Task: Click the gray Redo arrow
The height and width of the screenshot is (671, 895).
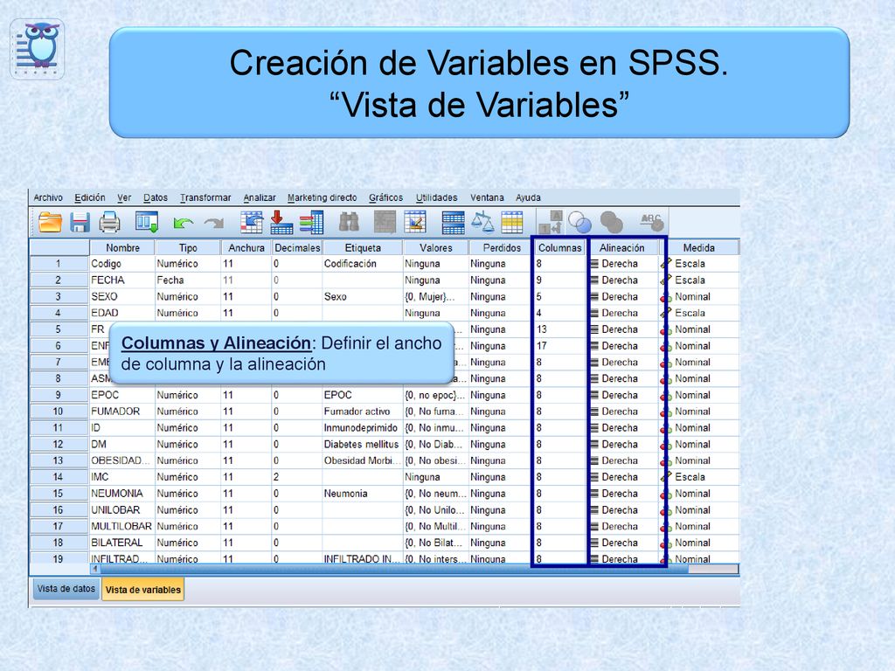Action: 214,223
